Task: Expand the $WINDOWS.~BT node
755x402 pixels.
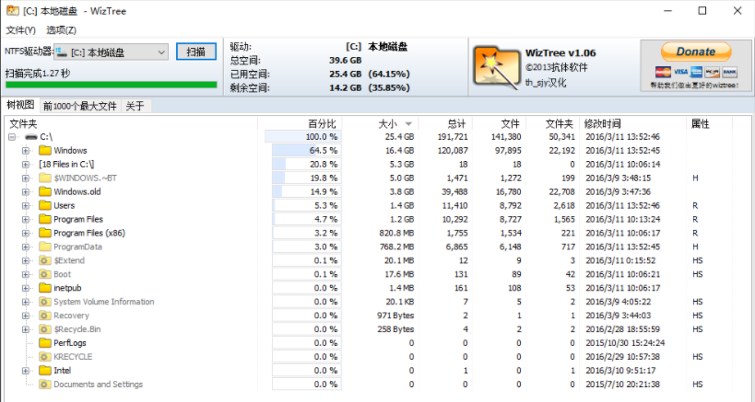Action: [26, 178]
